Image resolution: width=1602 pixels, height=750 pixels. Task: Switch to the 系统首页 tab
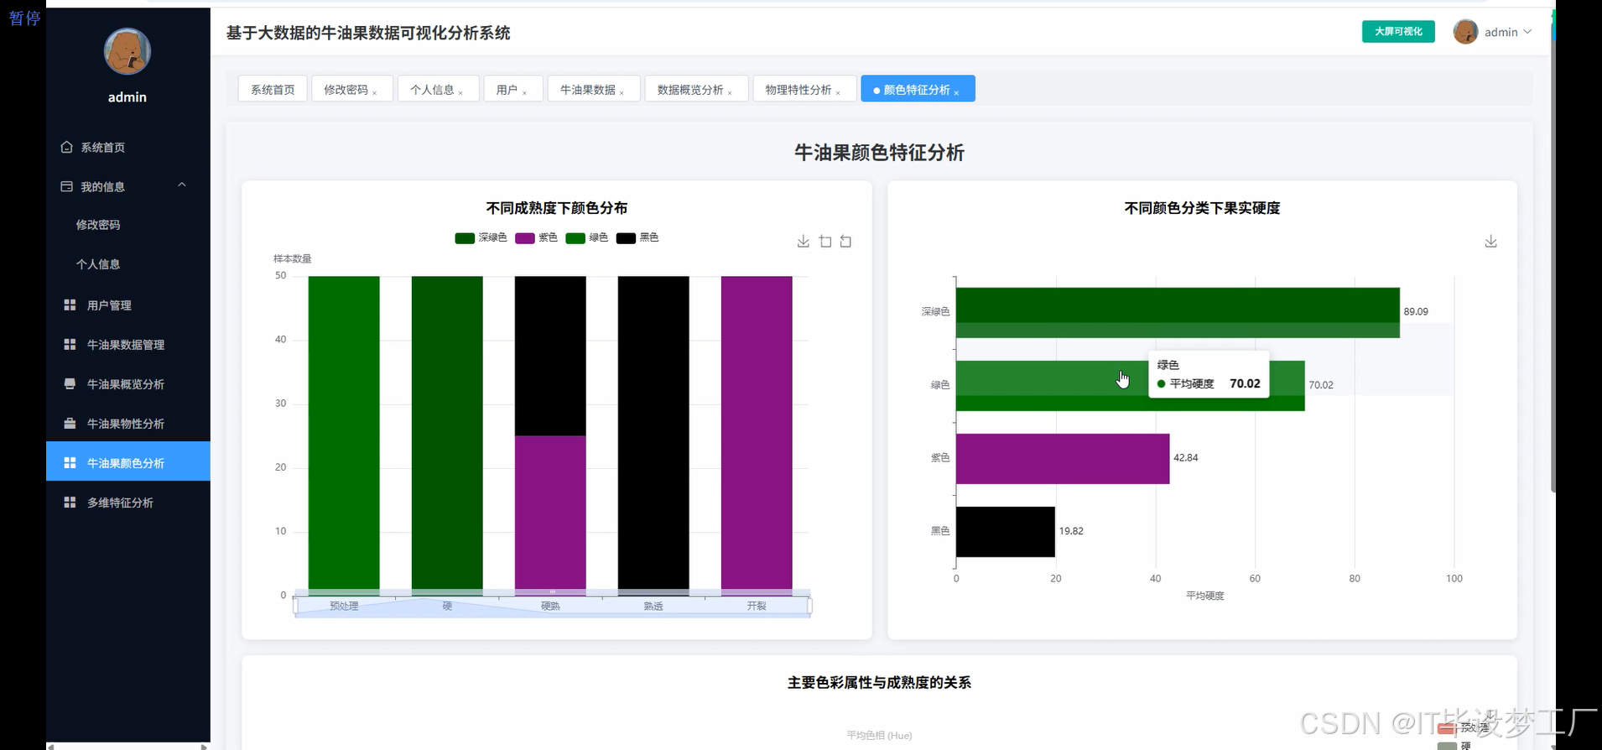273,89
